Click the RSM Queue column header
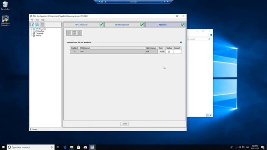The image size is (267, 150). click(112, 48)
